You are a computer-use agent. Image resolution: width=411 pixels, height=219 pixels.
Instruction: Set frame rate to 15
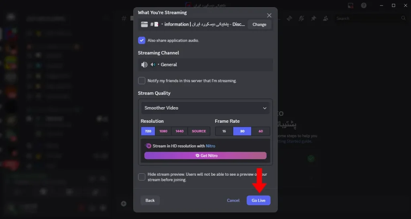[224, 131]
